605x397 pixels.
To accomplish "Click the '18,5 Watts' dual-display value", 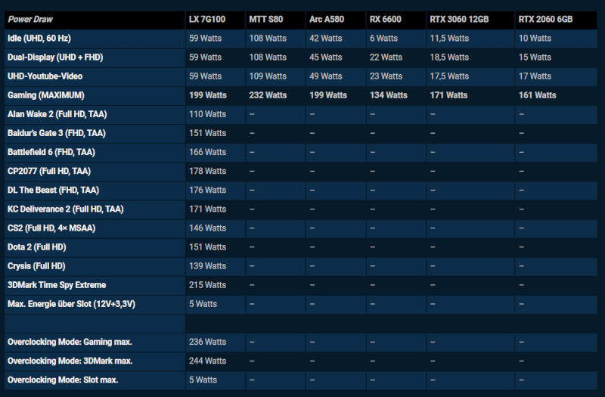I will (x=449, y=57).
